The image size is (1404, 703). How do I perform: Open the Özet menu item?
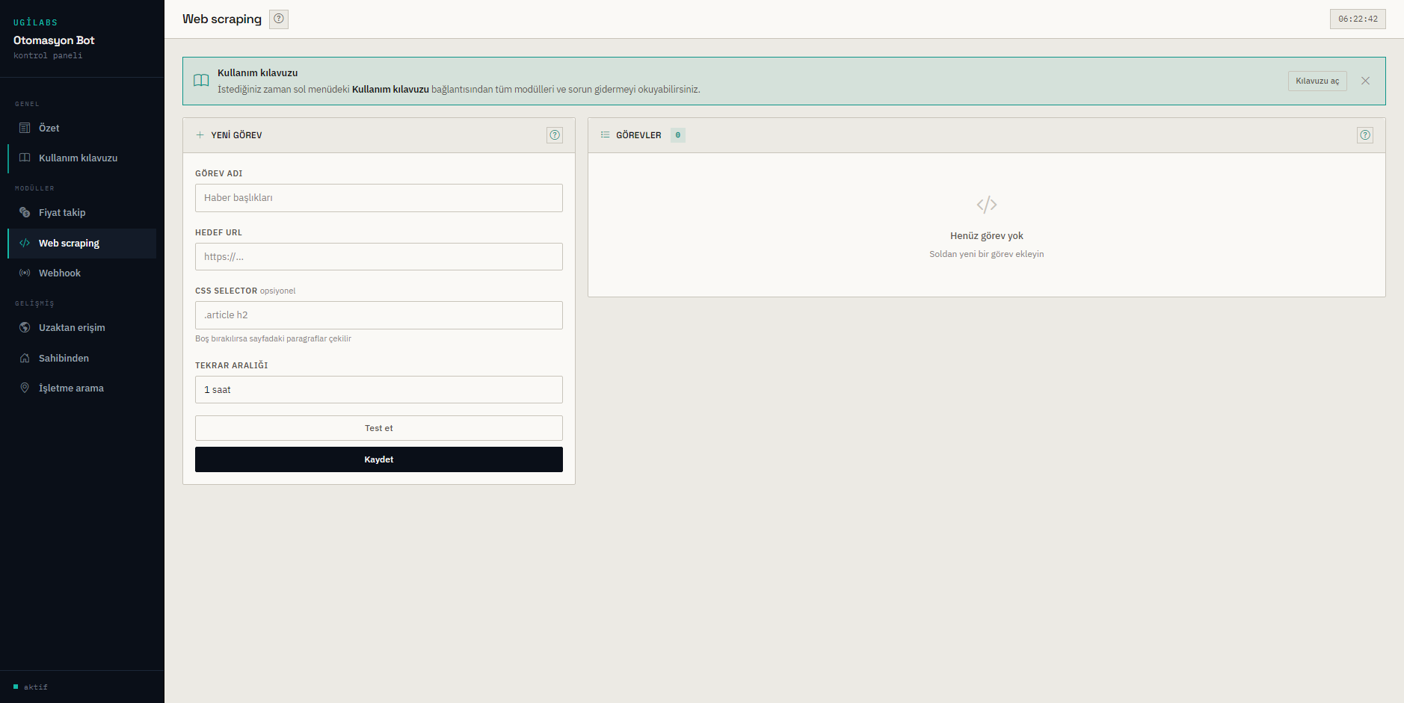point(82,128)
